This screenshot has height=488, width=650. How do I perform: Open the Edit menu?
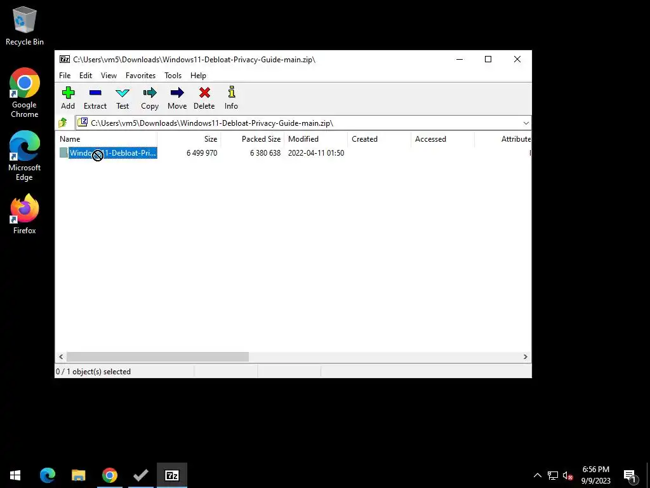coord(86,76)
